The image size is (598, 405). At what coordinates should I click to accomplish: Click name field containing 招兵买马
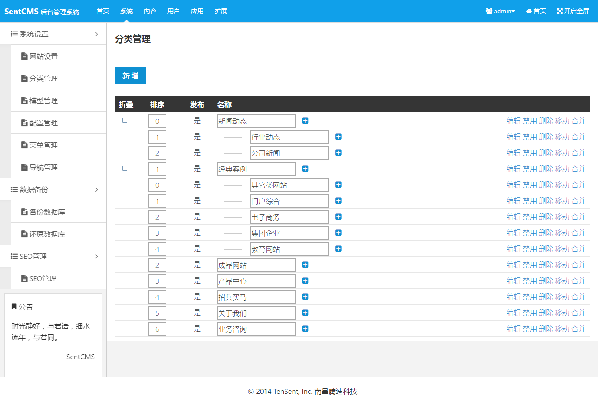click(256, 297)
